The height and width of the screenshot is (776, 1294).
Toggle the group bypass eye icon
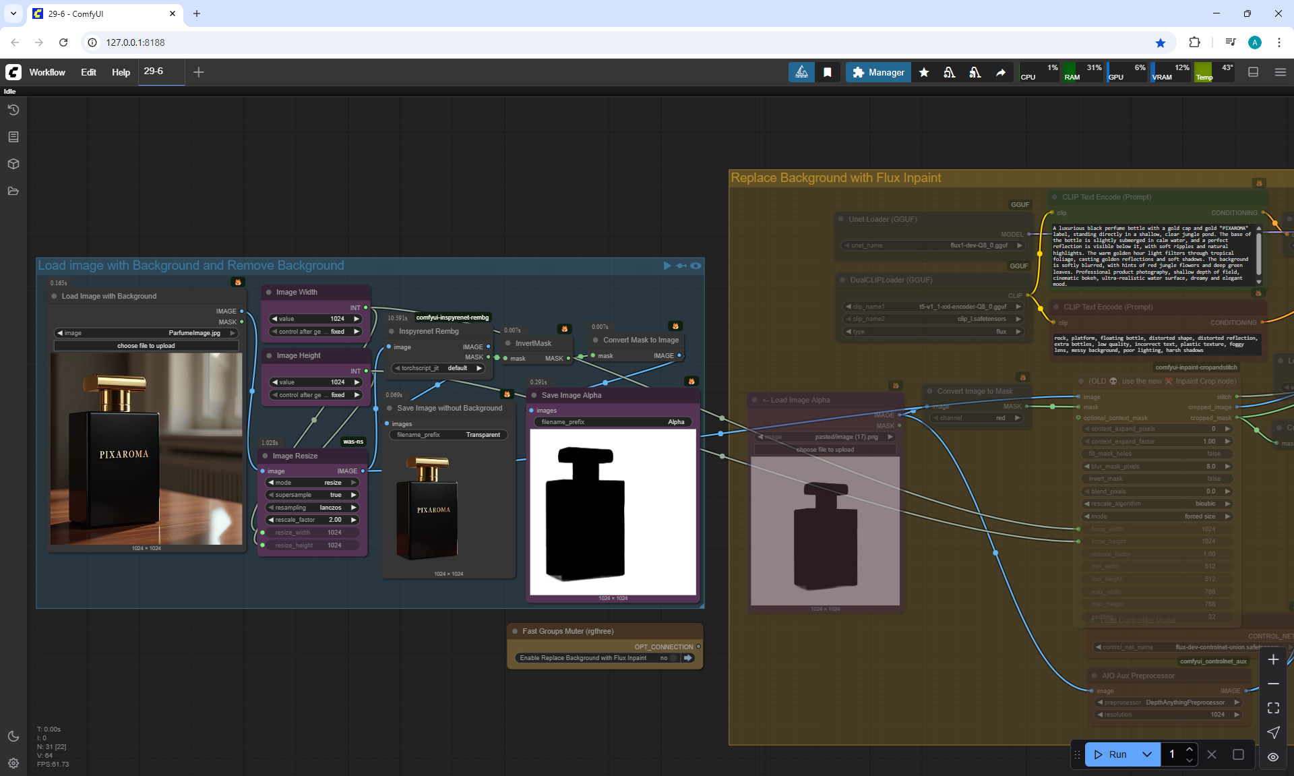click(x=696, y=266)
